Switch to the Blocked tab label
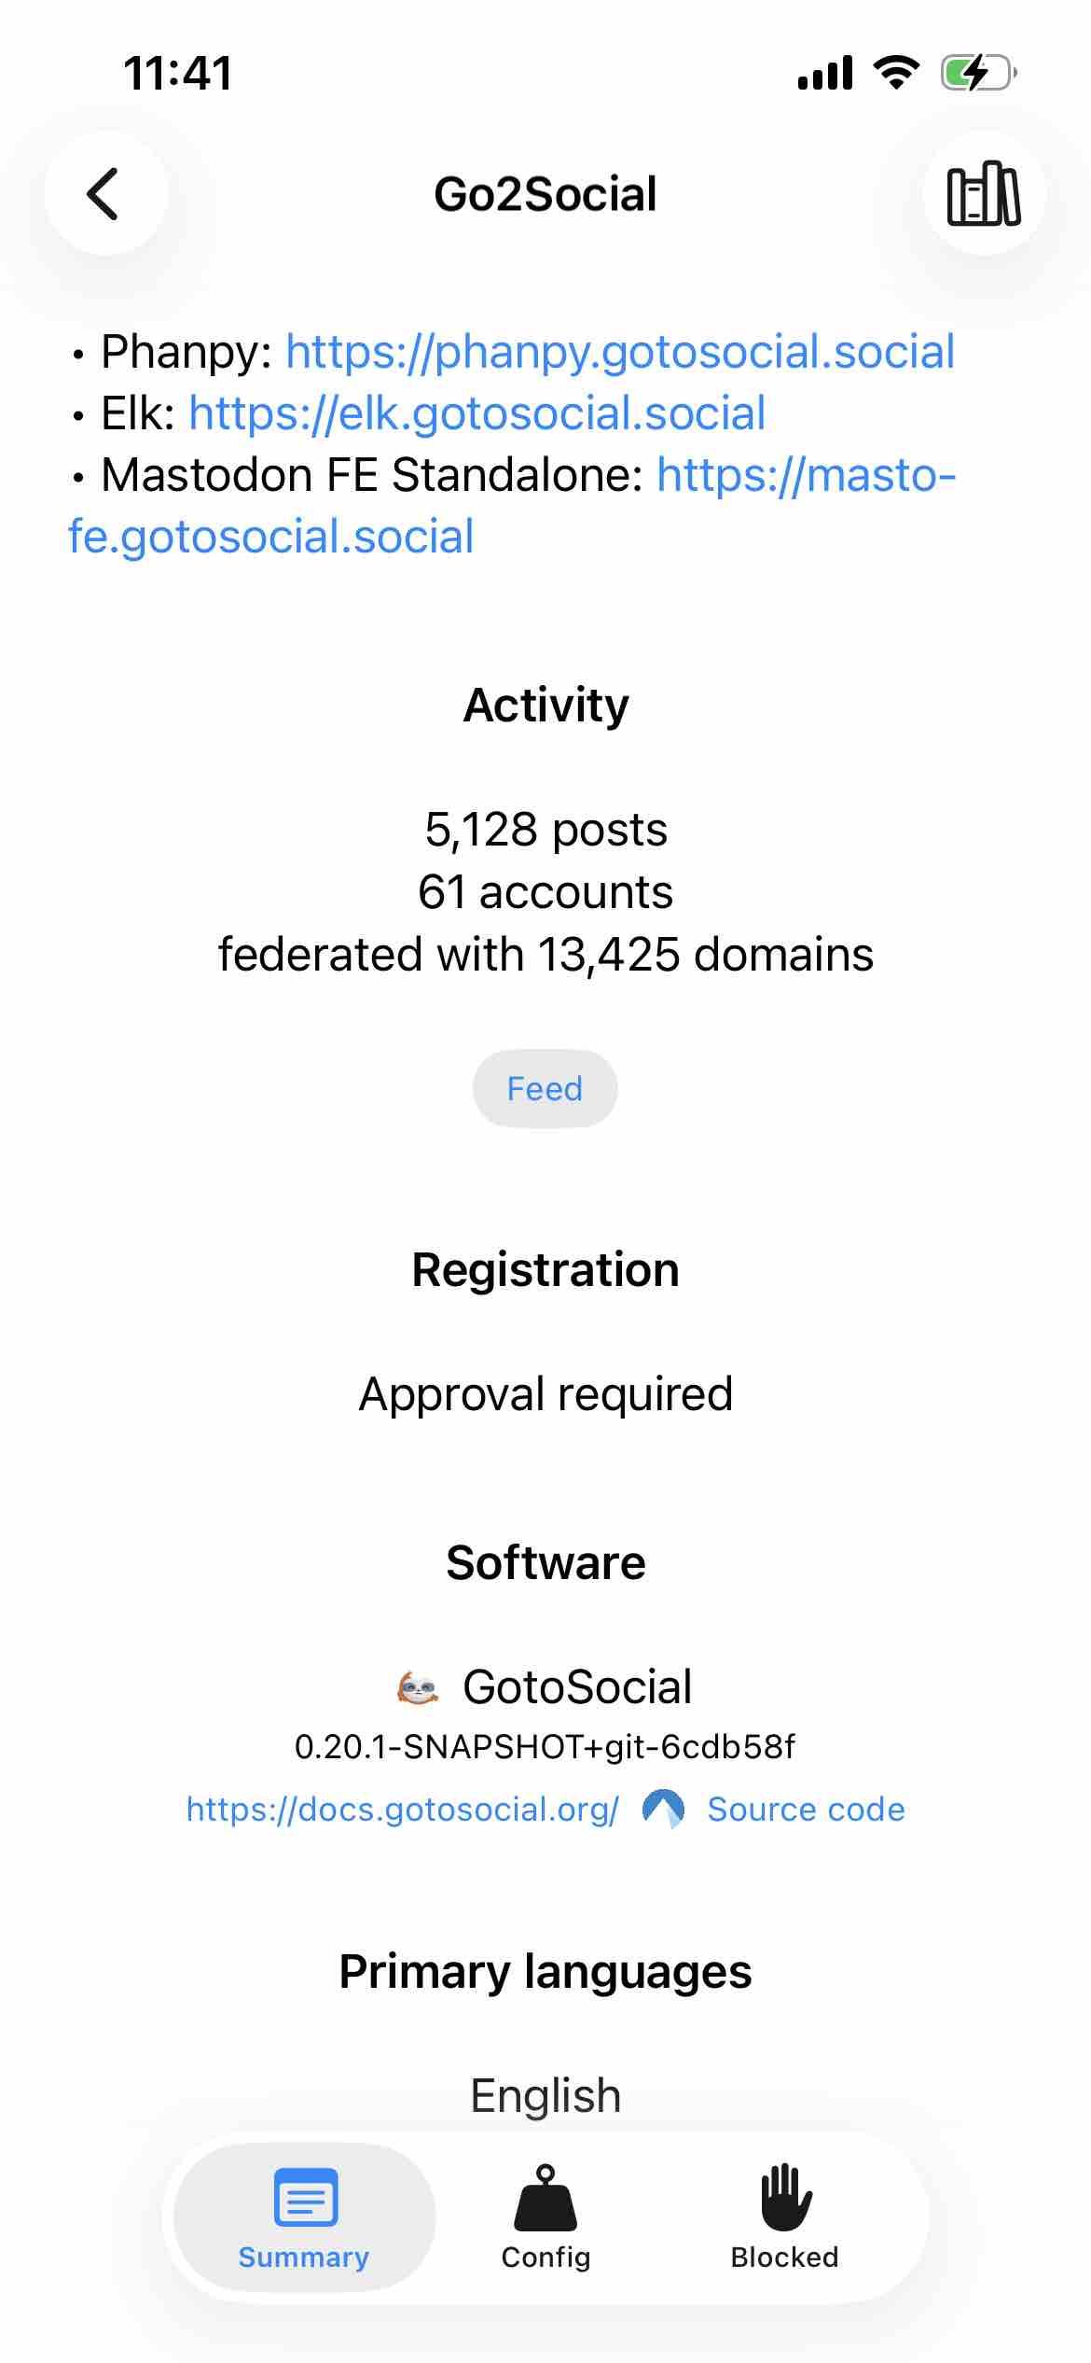The width and height of the screenshot is (1091, 2363). 785,2257
